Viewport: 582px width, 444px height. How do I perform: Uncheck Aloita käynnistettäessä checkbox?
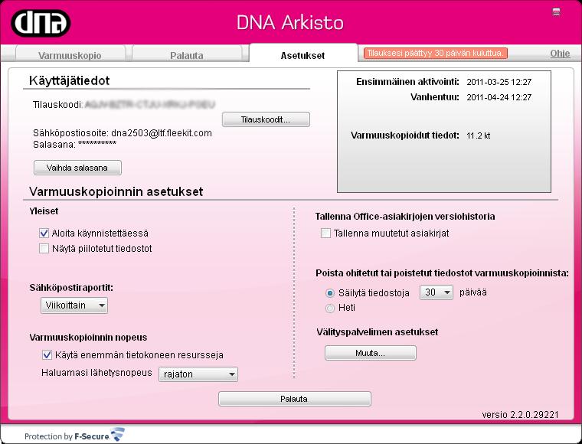click(44, 233)
